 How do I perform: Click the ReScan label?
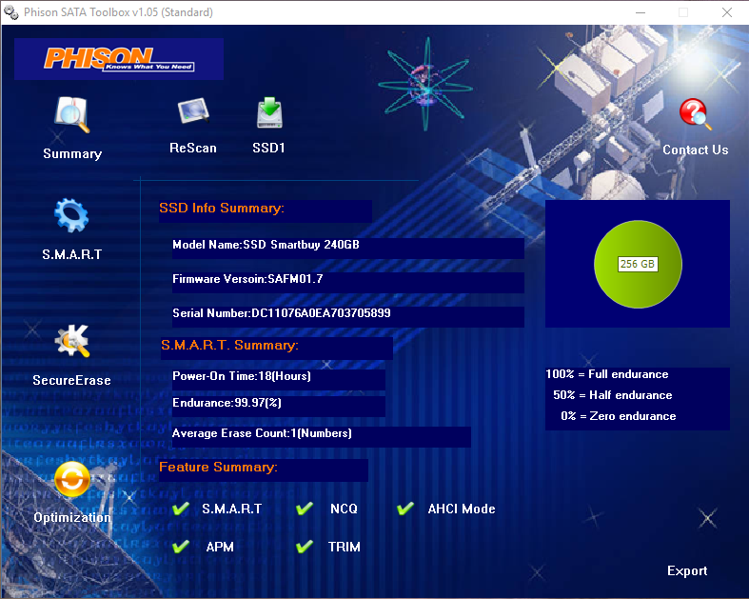coord(193,149)
